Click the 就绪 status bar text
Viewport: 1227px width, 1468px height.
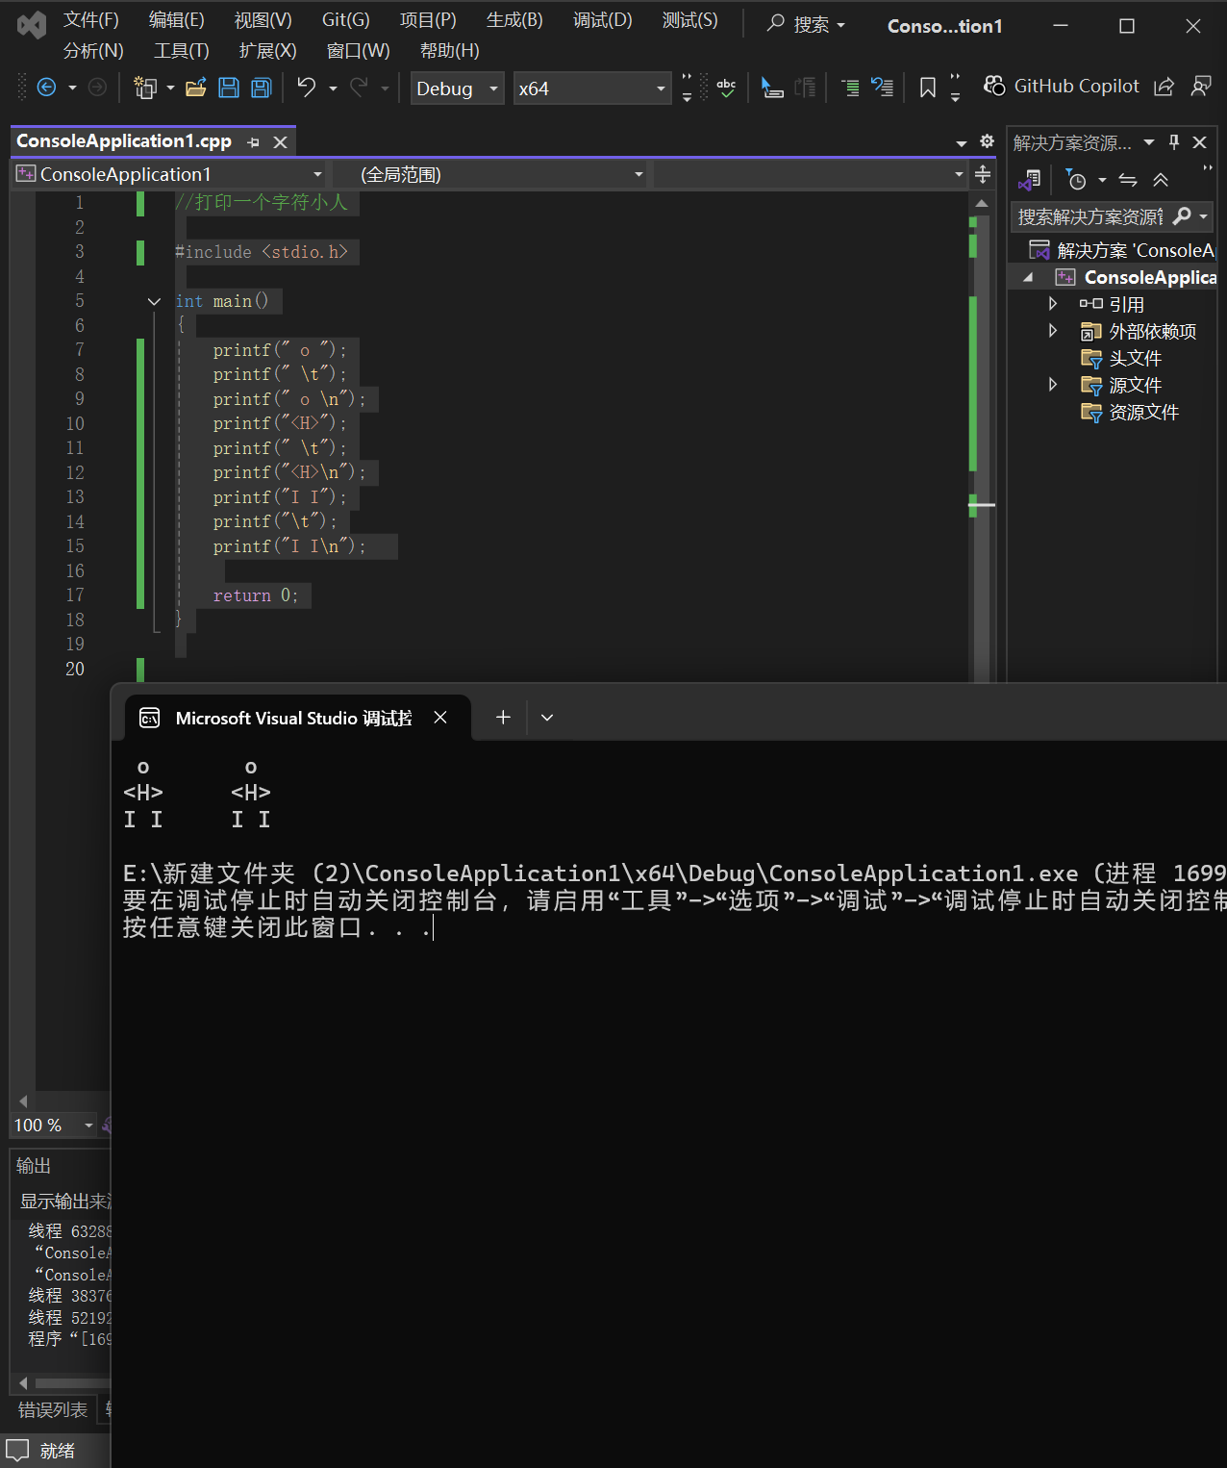58,1451
